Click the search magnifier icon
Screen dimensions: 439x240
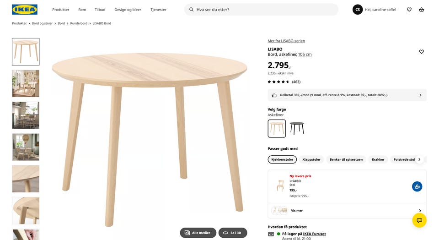click(x=192, y=10)
